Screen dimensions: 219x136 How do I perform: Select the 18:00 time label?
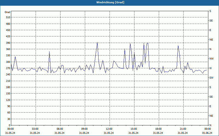(x=159, y=129)
